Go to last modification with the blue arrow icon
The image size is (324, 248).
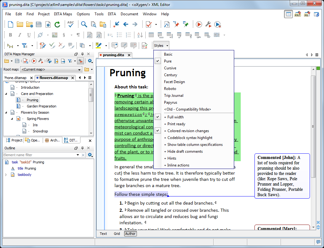pyautogui.click(x=116, y=24)
